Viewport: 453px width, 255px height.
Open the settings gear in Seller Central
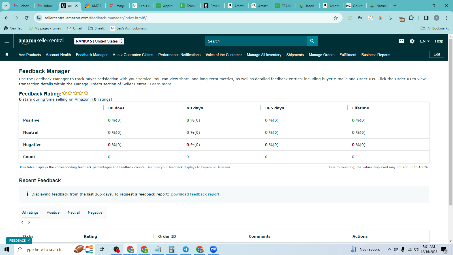point(412,41)
